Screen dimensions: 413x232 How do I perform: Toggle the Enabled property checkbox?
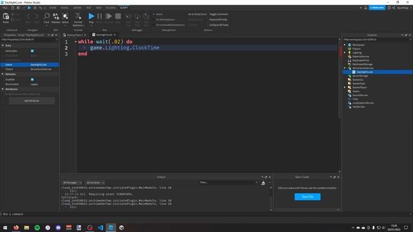(32, 79)
